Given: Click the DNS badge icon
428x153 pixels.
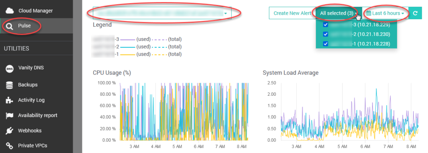Looking at the screenshot, I should [x=10, y=69].
